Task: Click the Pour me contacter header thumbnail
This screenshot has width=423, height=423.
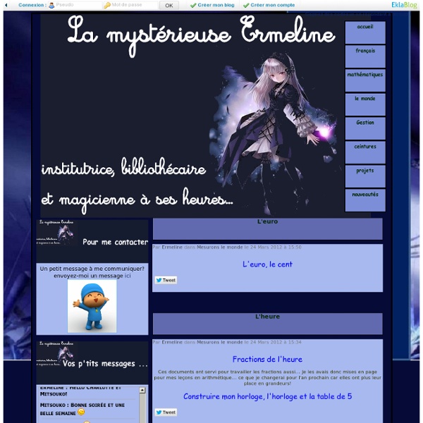Action: (x=57, y=232)
